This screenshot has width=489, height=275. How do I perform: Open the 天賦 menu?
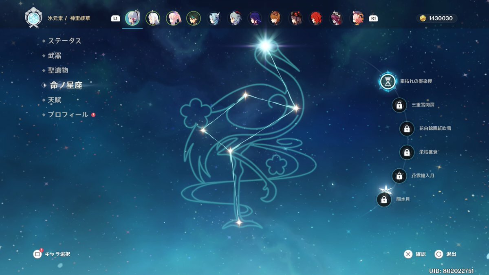pyautogui.click(x=55, y=100)
